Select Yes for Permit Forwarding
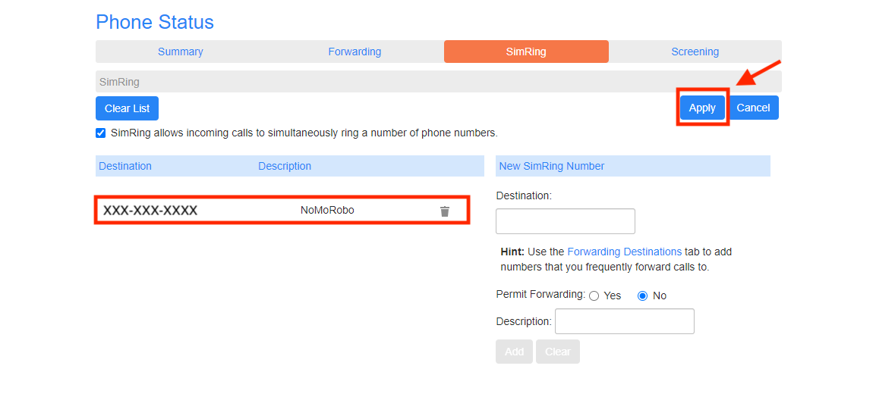Screen dimensions: 876x394 (594, 296)
